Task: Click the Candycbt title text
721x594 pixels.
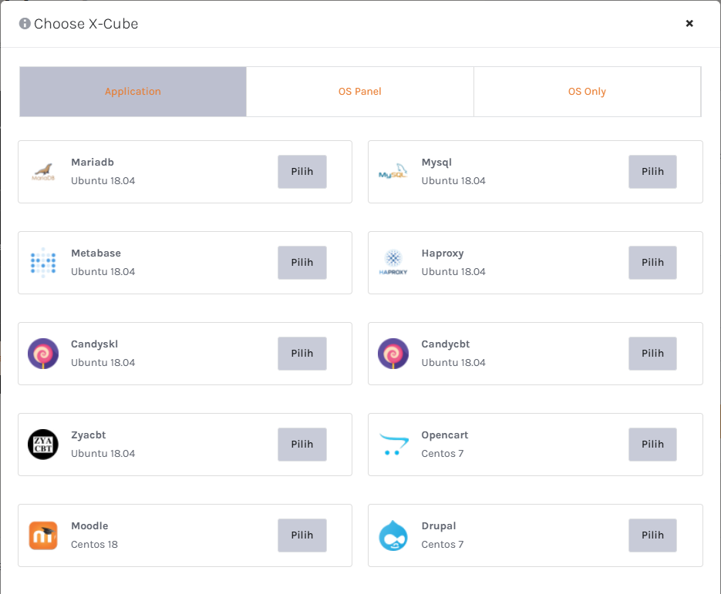Action: pos(446,344)
